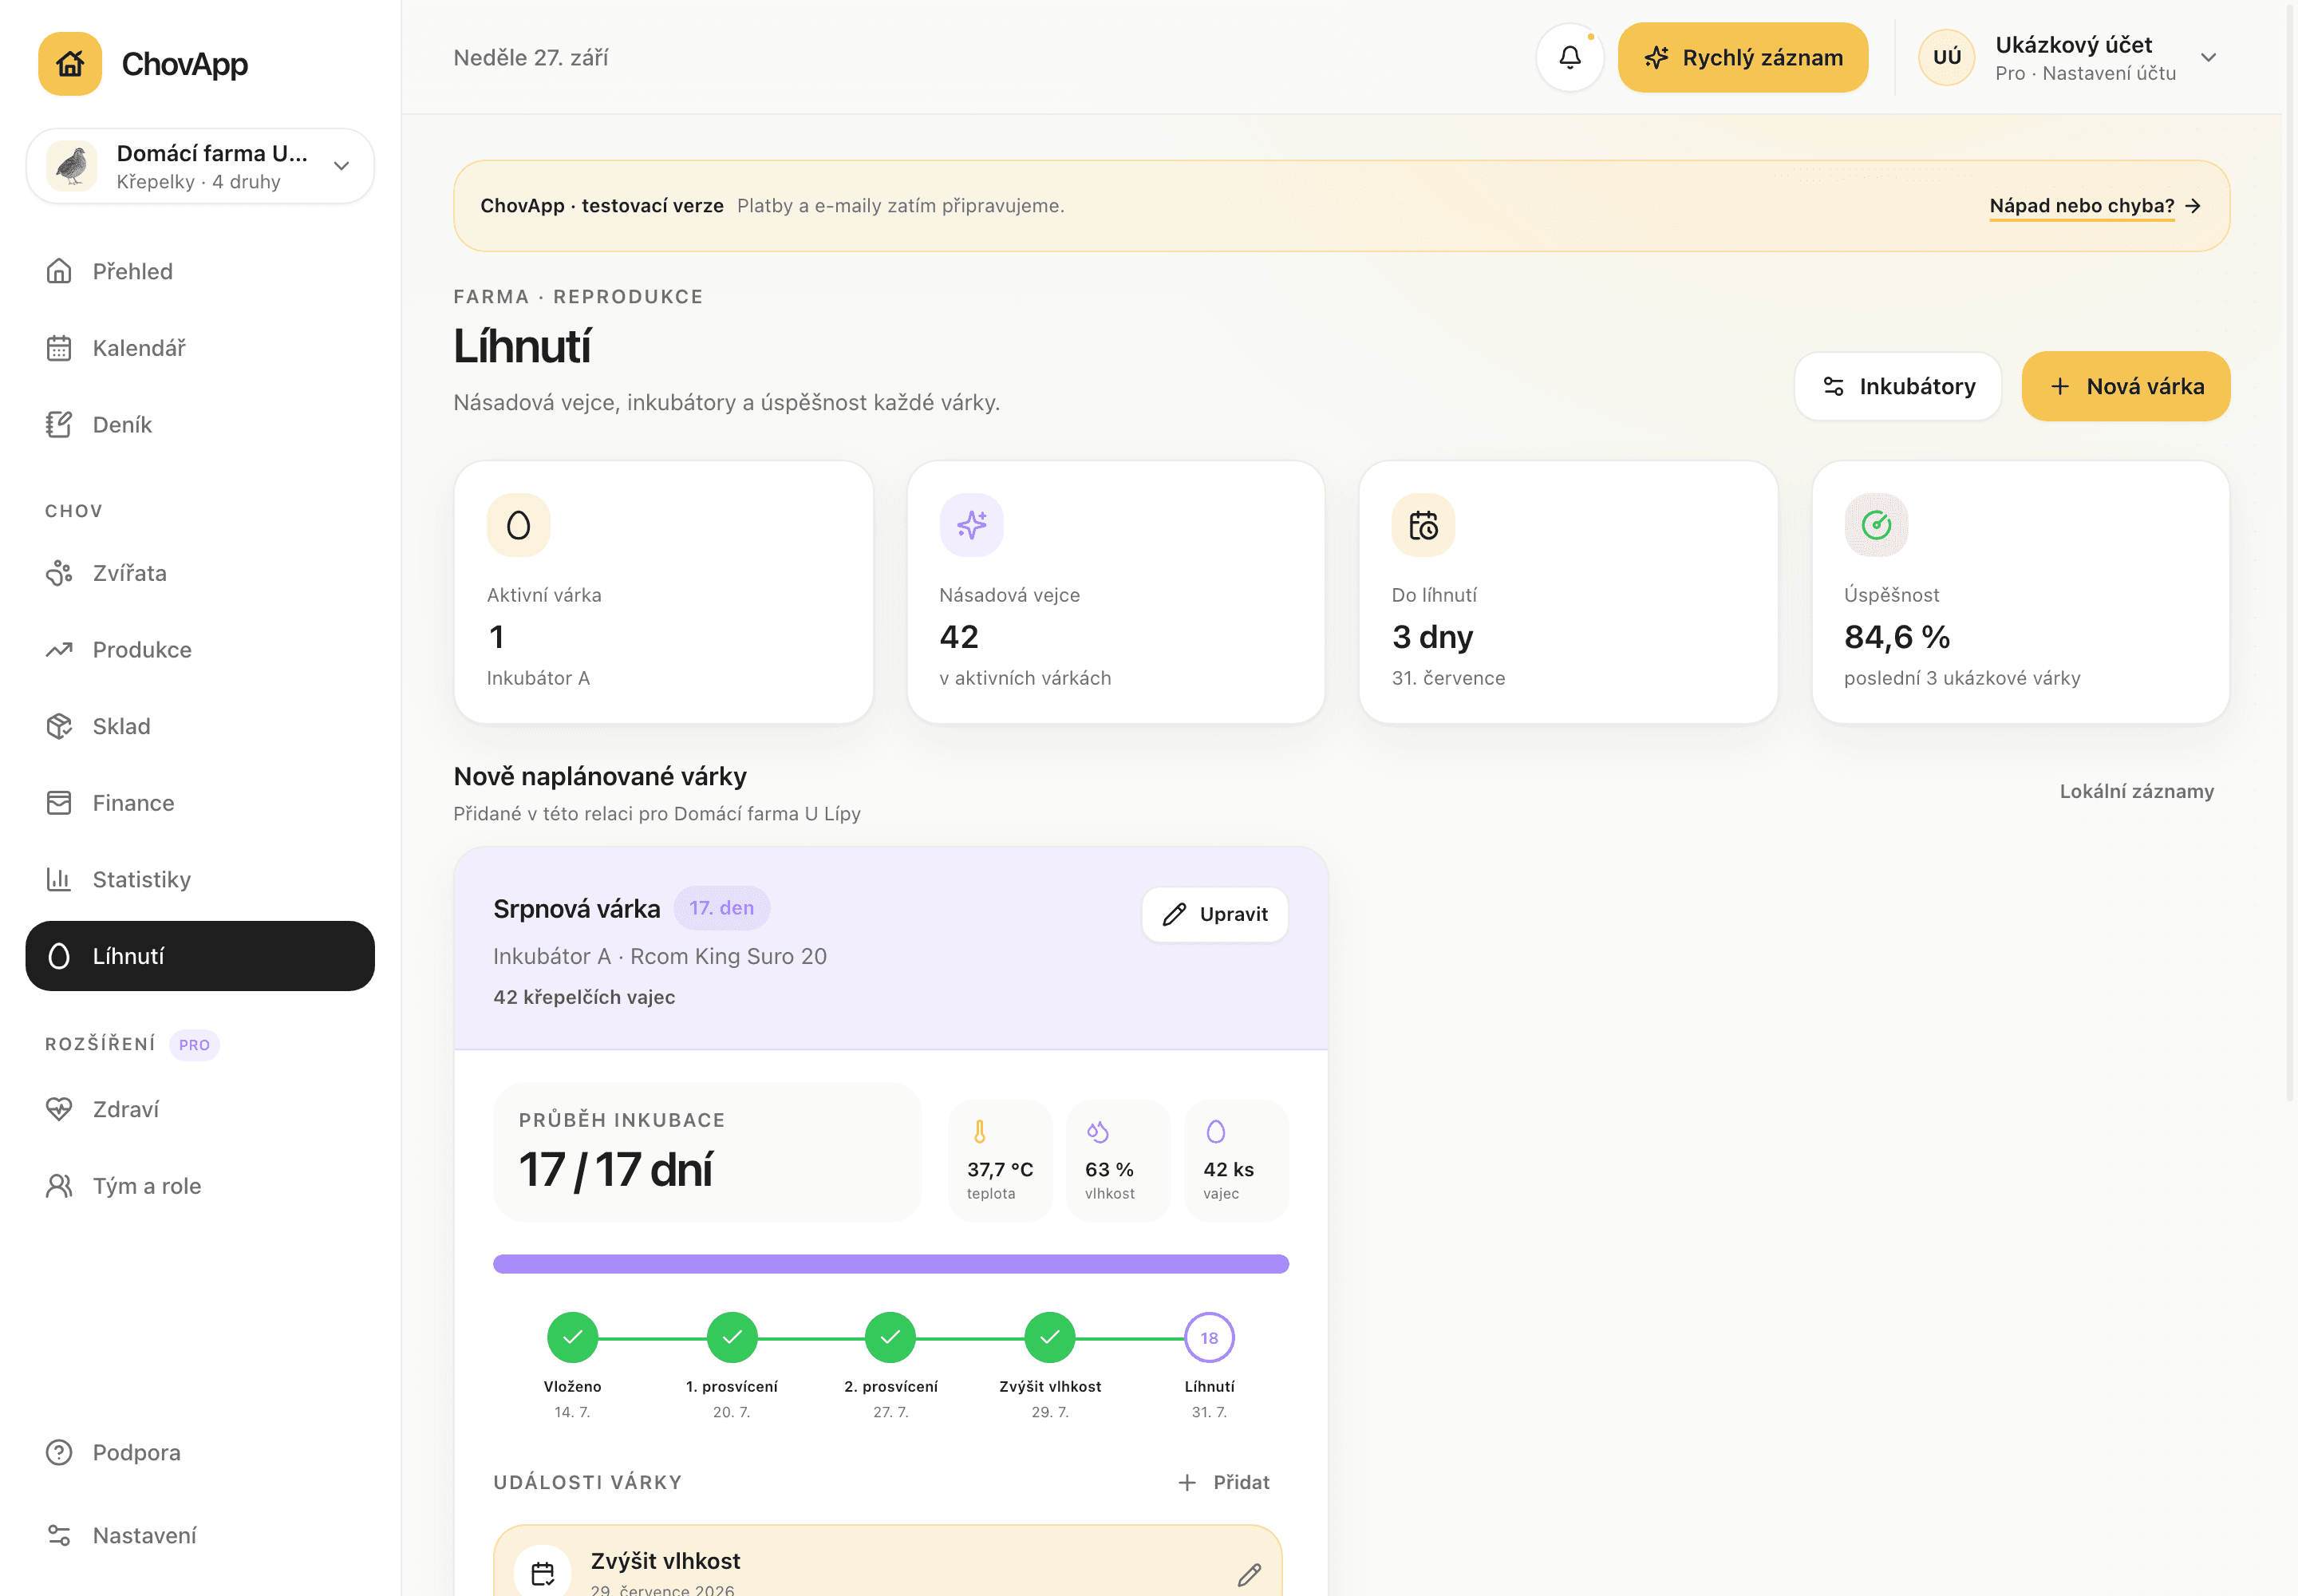
Task: Click the 2. prosvícení timeline checkpoint
Action: [890, 1337]
